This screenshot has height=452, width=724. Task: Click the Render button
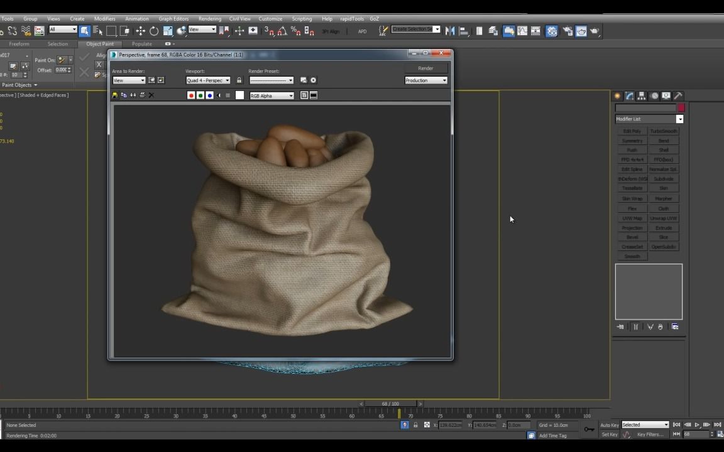[x=425, y=68]
